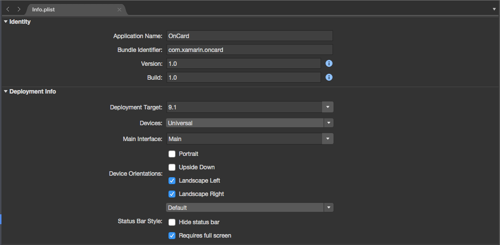Open the tab list dropdown arrow
Viewport: 500px width, 245px height.
[x=494, y=9]
